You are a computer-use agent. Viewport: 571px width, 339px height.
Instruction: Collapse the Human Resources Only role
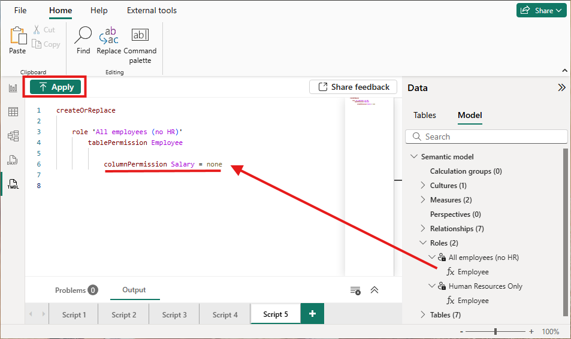(x=432, y=286)
